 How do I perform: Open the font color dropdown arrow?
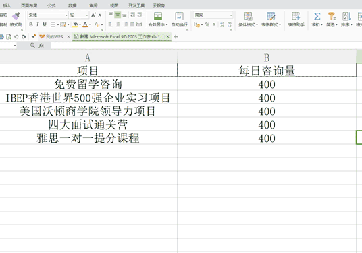click(x=90, y=24)
